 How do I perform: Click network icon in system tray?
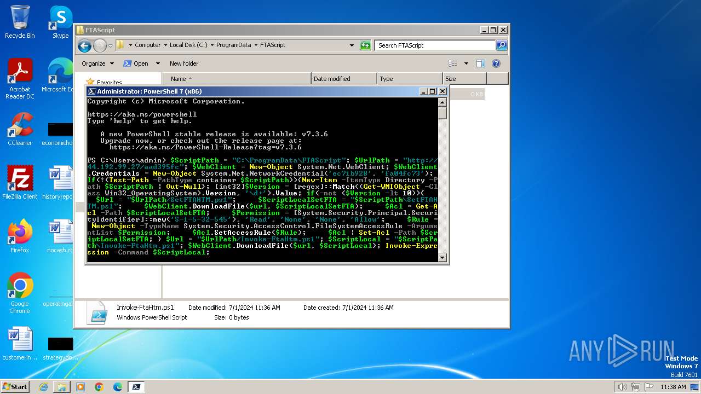636,387
